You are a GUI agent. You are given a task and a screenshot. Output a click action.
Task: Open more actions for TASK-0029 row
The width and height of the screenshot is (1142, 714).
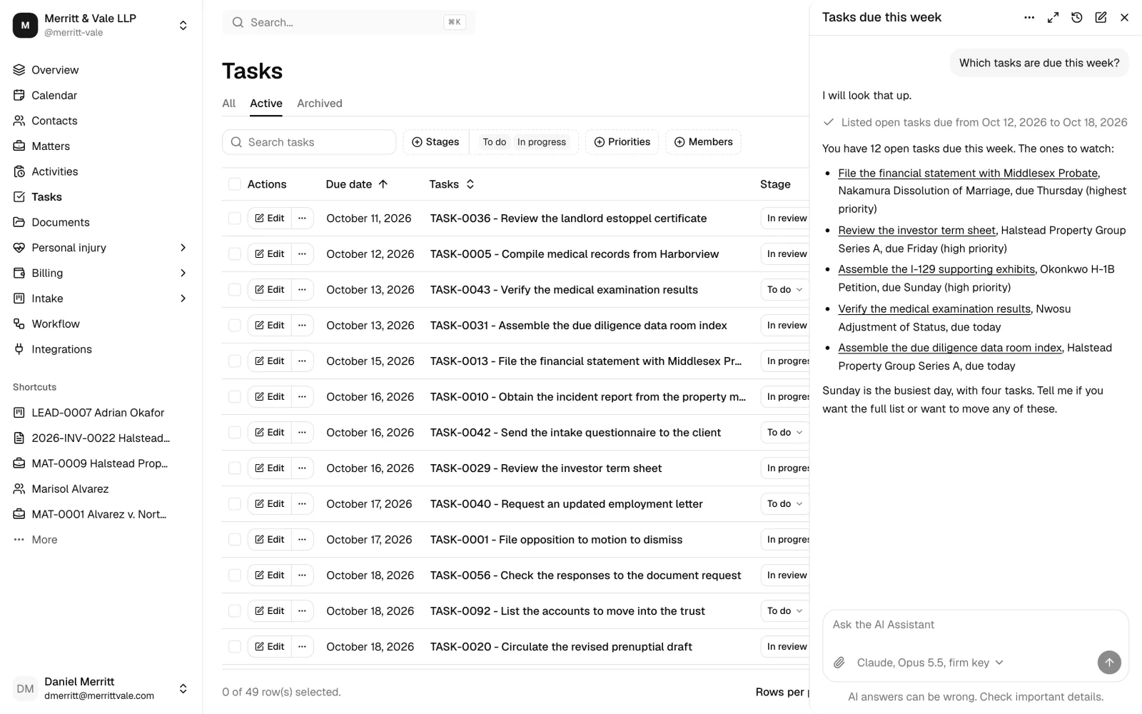click(x=302, y=468)
